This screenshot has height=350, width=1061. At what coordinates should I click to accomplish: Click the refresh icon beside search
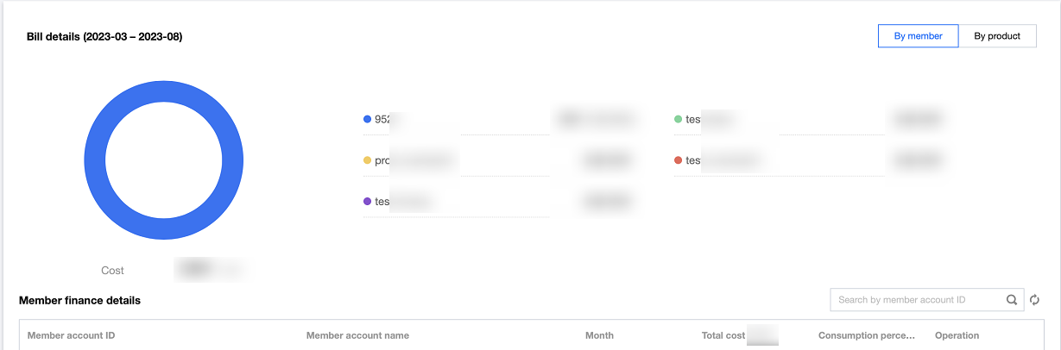tap(1034, 300)
